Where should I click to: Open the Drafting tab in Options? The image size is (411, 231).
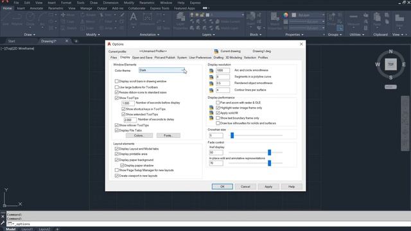[218, 57]
